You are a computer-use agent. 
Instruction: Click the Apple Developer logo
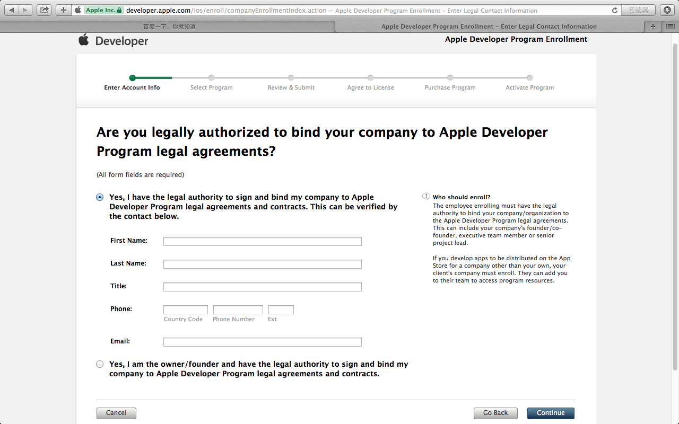(114, 41)
